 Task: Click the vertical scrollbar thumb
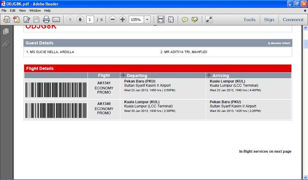click(x=305, y=44)
